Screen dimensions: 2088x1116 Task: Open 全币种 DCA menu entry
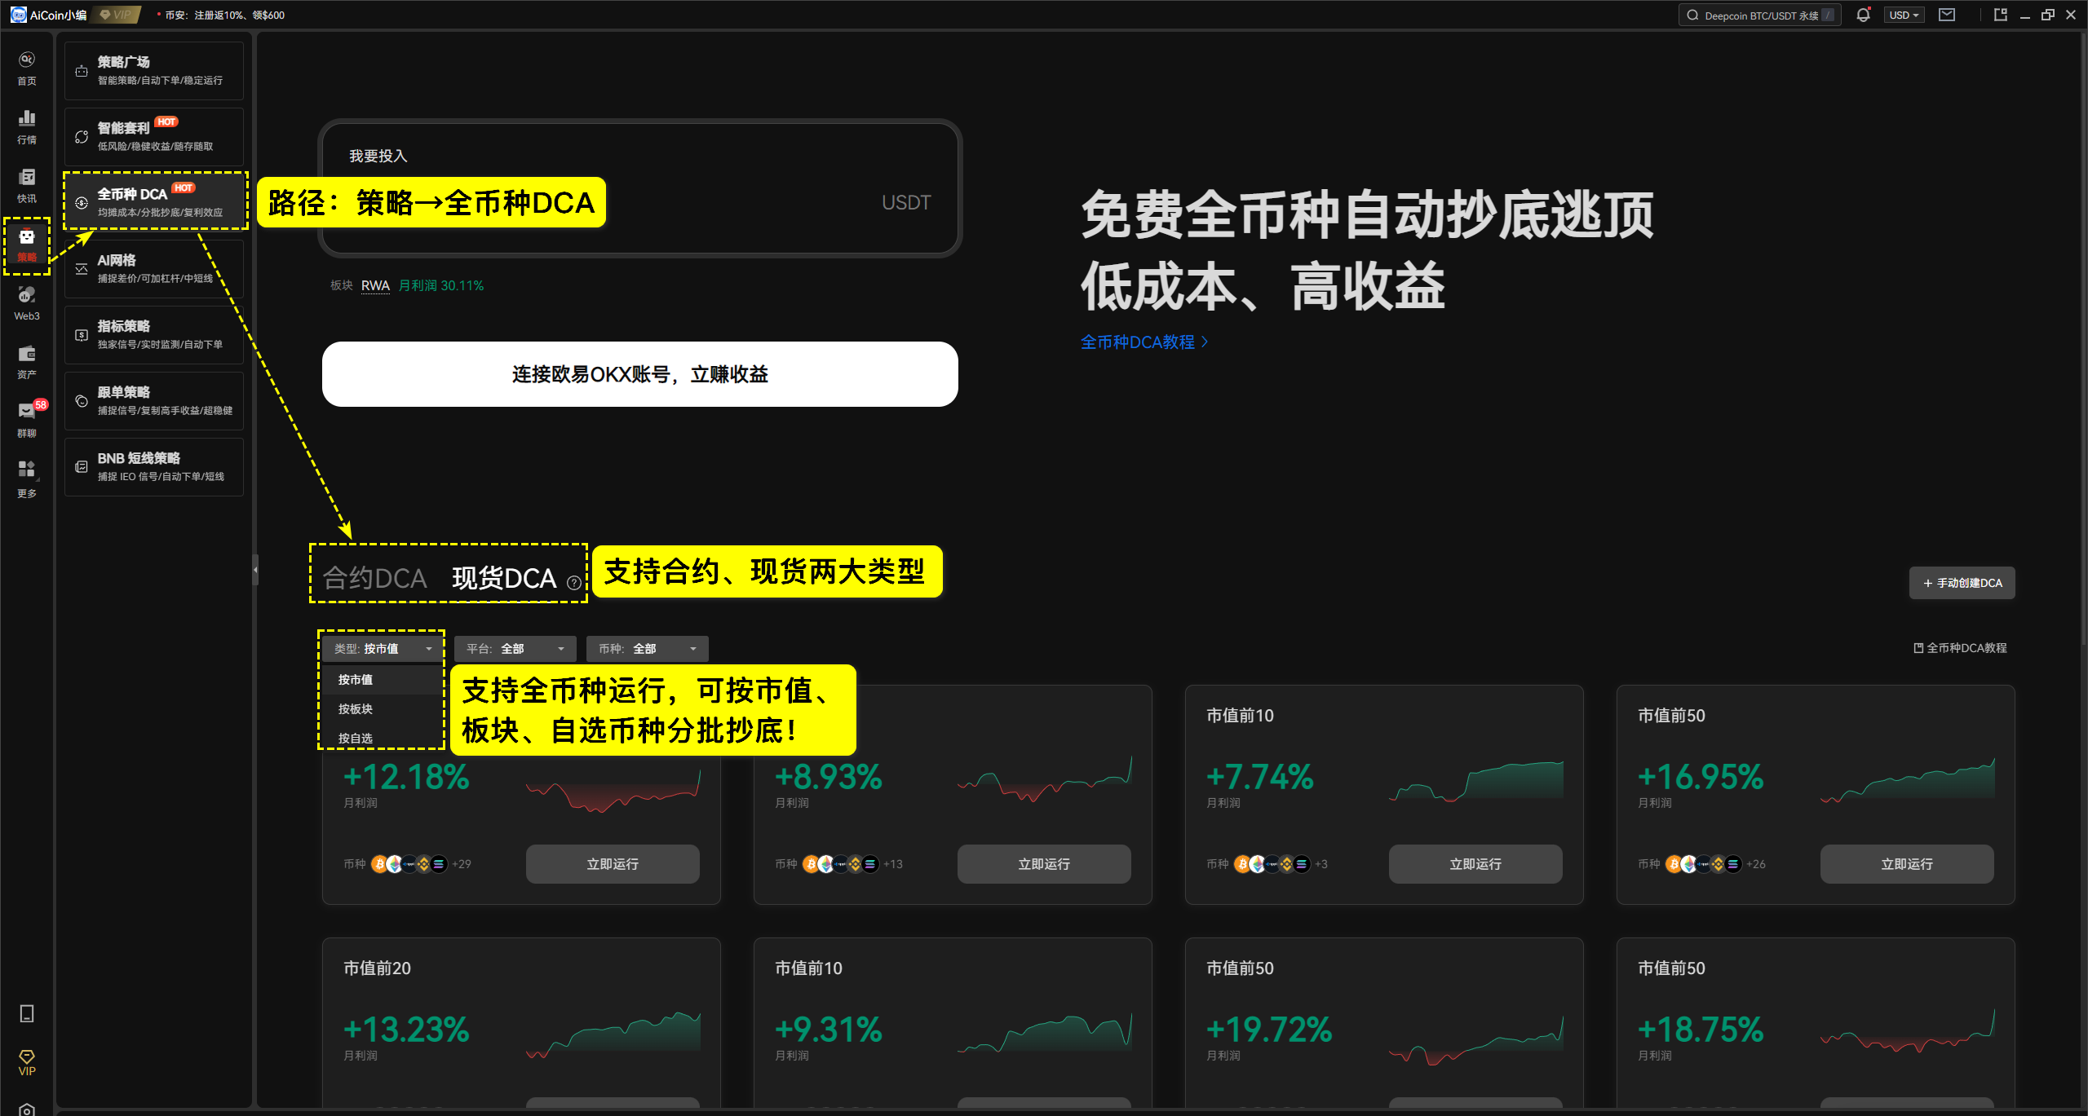154,203
